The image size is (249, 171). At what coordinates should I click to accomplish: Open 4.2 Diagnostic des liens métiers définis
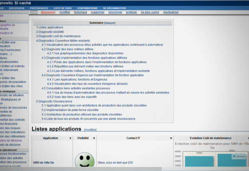point(68,49)
